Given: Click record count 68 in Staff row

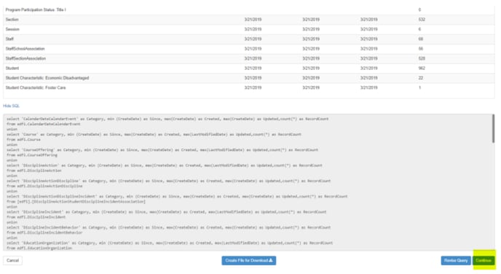Looking at the screenshot, I should coord(421,39).
